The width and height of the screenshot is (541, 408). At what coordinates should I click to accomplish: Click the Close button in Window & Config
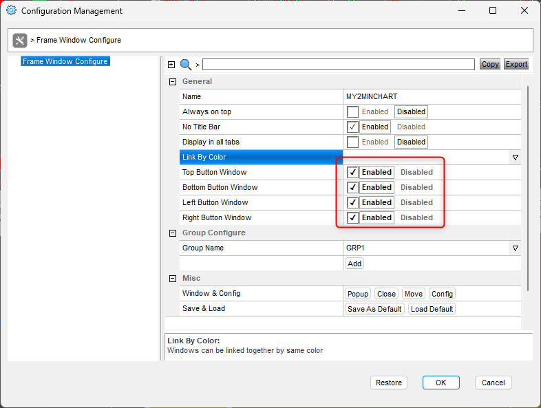click(386, 294)
